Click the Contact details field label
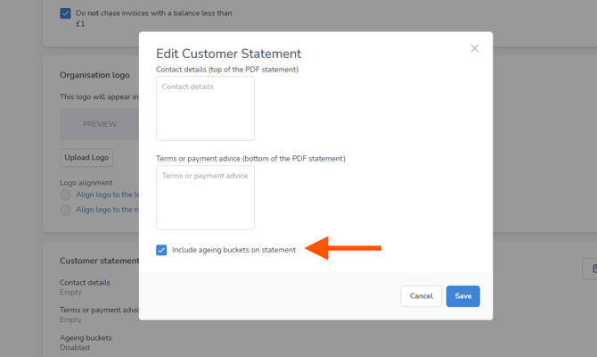Image resolution: width=597 pixels, height=357 pixels. pos(227,70)
